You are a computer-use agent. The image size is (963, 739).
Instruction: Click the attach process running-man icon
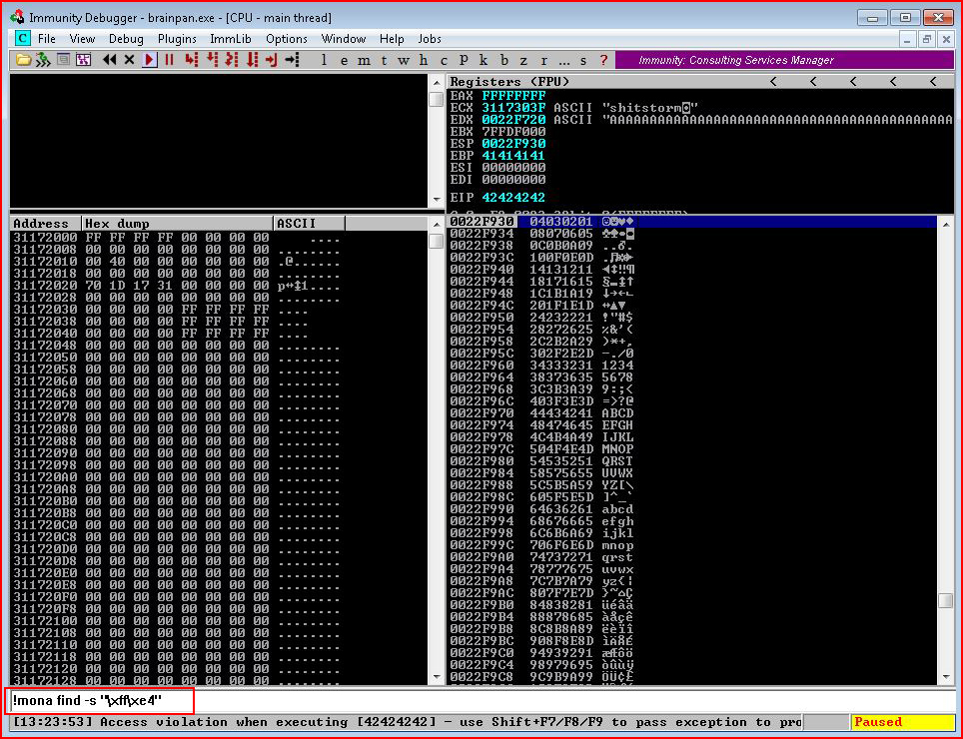tap(43, 60)
